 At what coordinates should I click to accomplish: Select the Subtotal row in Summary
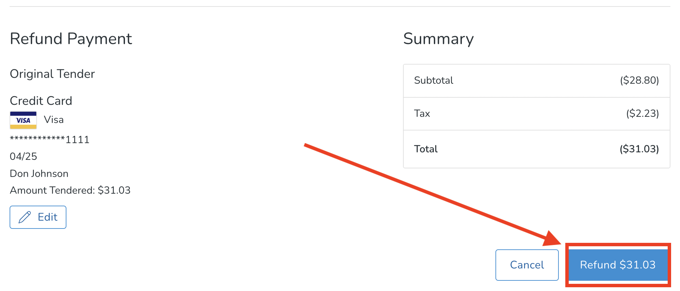point(537,80)
